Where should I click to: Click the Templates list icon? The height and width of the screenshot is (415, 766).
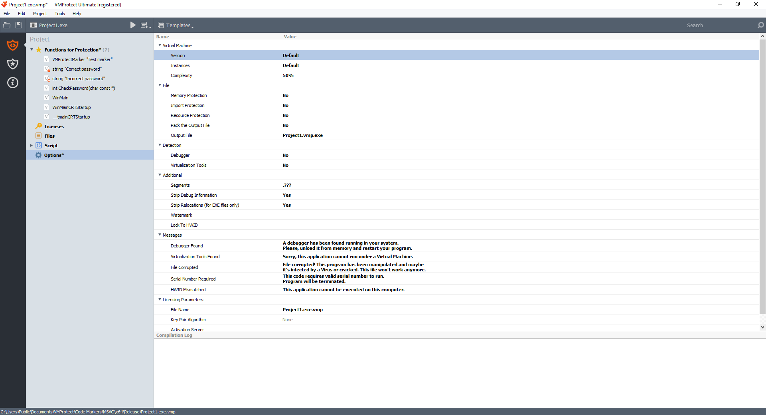[161, 25]
